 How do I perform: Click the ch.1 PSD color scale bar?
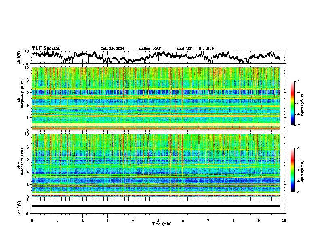pos(292,103)
